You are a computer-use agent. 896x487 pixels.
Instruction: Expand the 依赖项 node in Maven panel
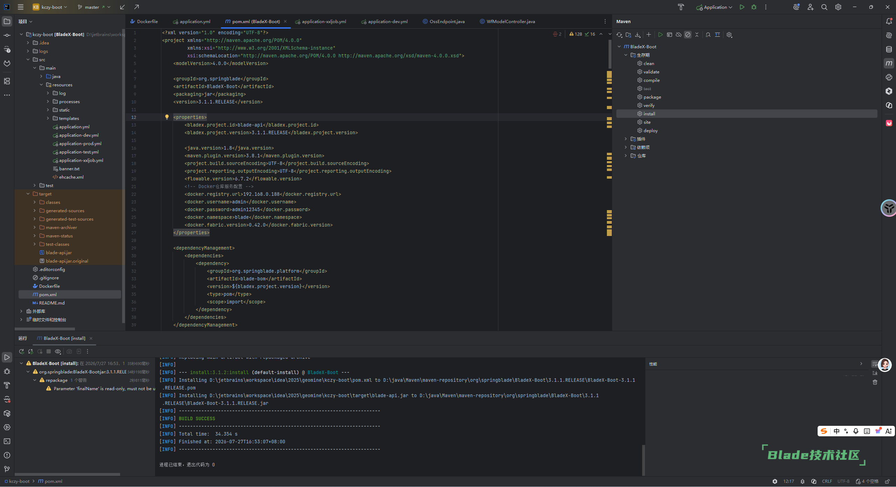pyautogui.click(x=626, y=147)
